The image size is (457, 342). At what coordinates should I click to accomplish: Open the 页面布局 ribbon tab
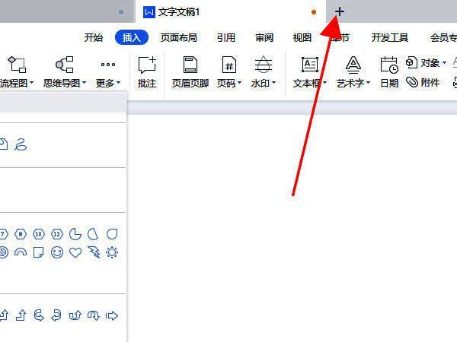coord(179,37)
